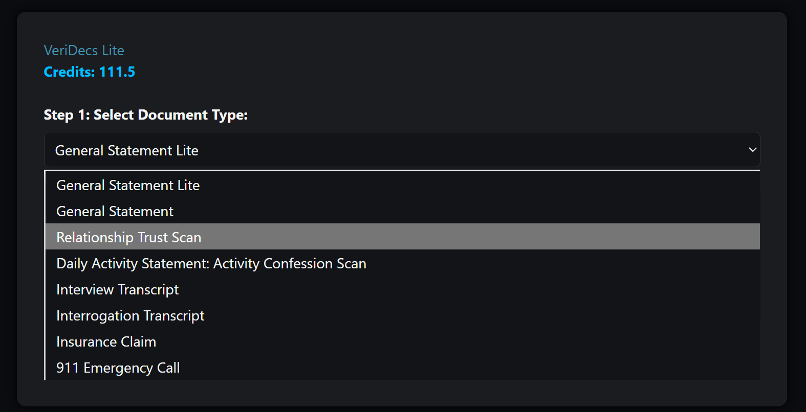Pick 'Daily Activity Statement: Activity Confession Scan'
The width and height of the screenshot is (806, 412).
point(211,263)
